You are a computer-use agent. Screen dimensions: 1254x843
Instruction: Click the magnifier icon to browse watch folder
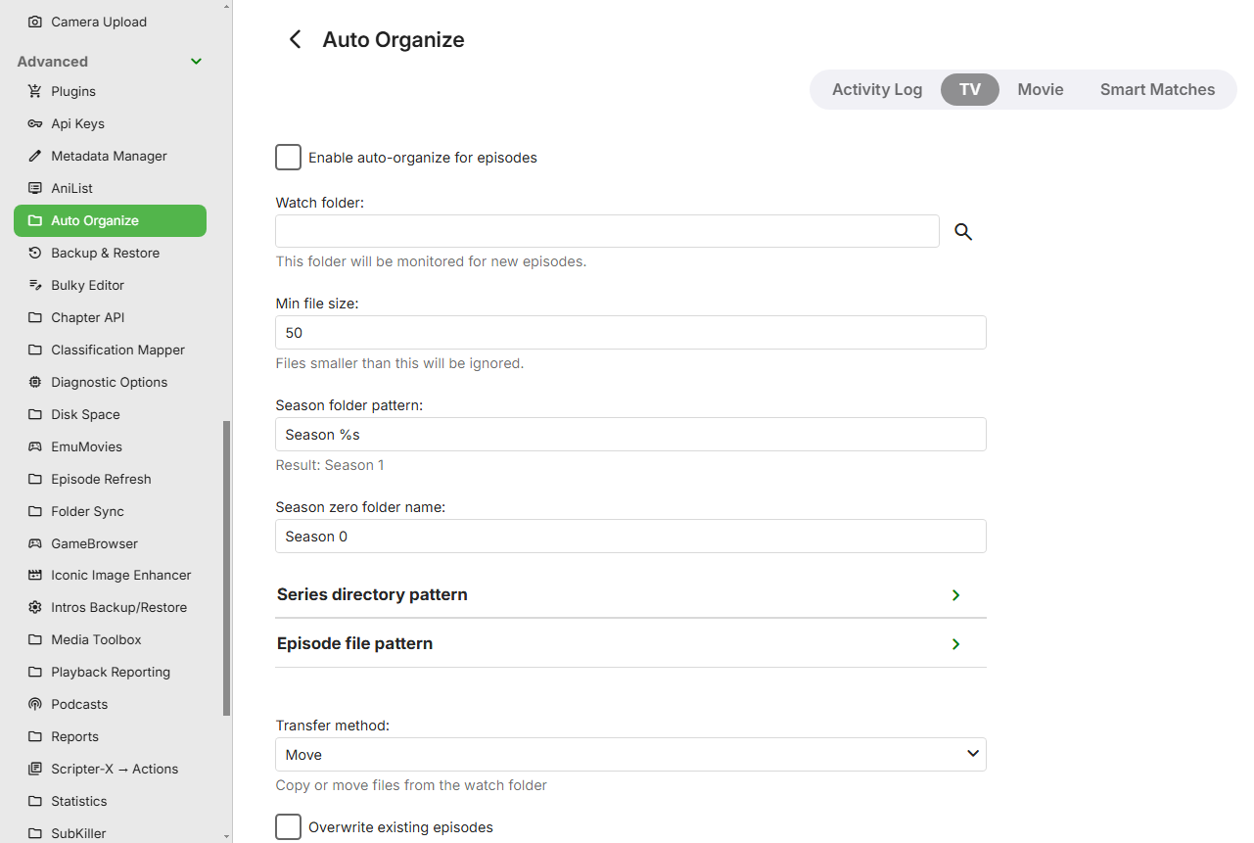click(x=963, y=232)
